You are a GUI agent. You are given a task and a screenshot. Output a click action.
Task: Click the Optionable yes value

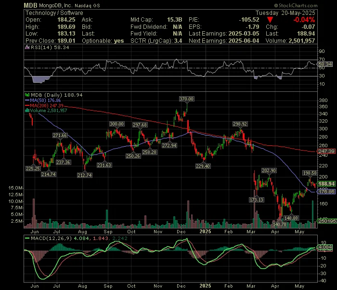pyautogui.click(x=119, y=41)
